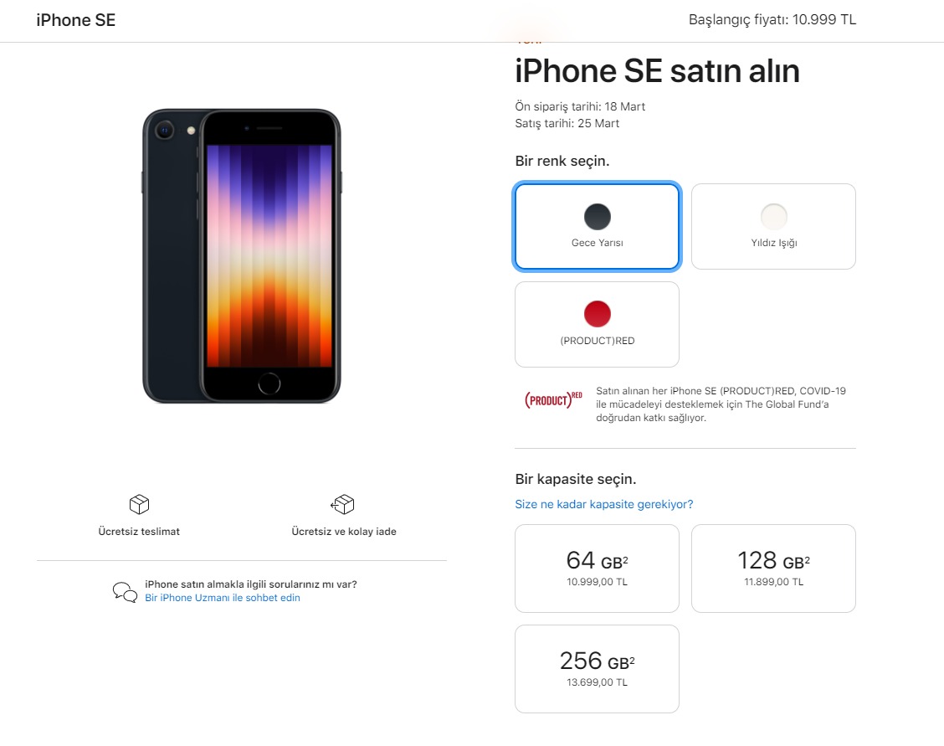The height and width of the screenshot is (746, 944).
Task: Choose 128 GB capacity option
Action: click(x=773, y=569)
